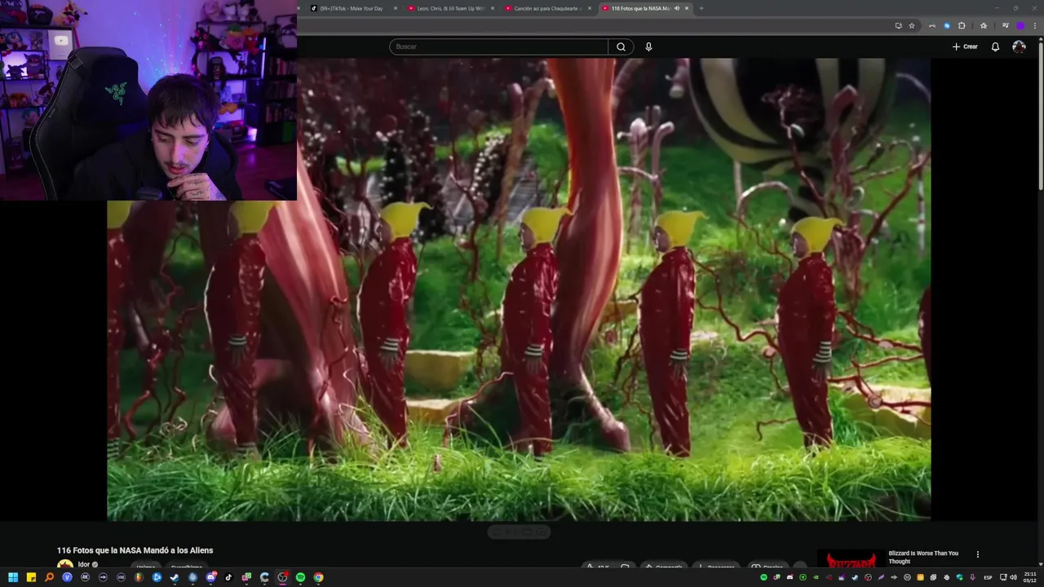Open the Windows Start menu

click(x=13, y=577)
